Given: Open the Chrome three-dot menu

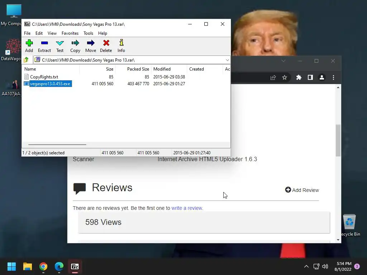Looking at the screenshot, I should tap(333, 77).
